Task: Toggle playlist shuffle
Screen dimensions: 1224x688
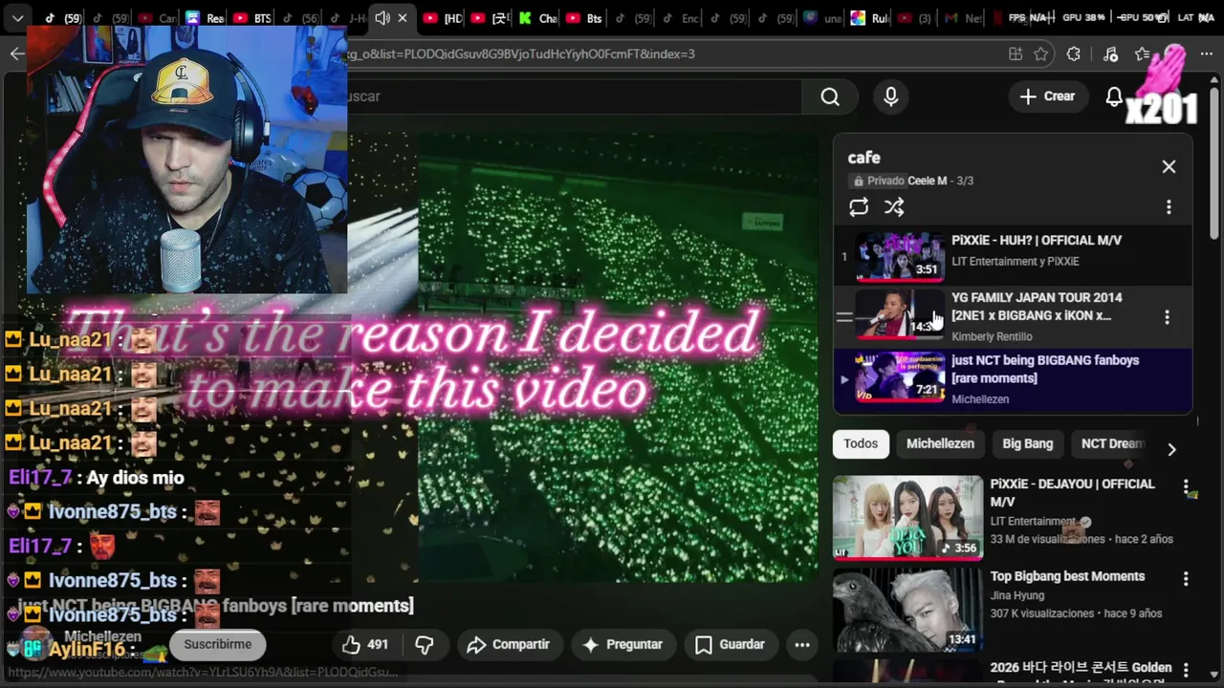Action: [894, 206]
